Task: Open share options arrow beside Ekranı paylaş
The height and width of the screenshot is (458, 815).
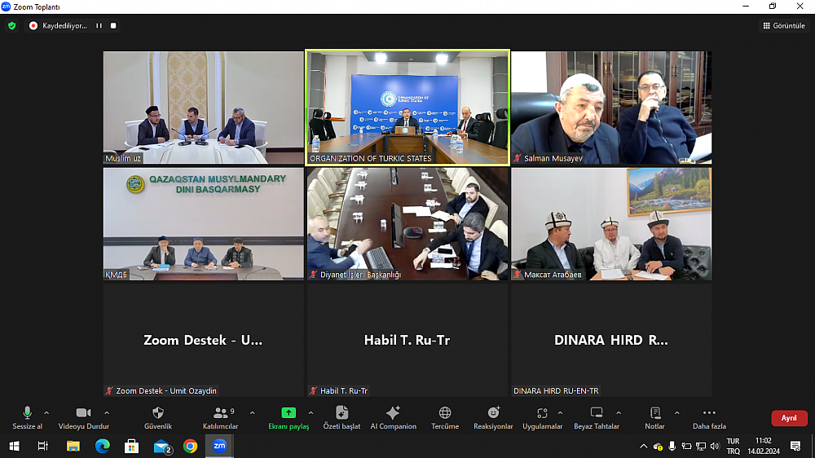Action: click(x=311, y=413)
